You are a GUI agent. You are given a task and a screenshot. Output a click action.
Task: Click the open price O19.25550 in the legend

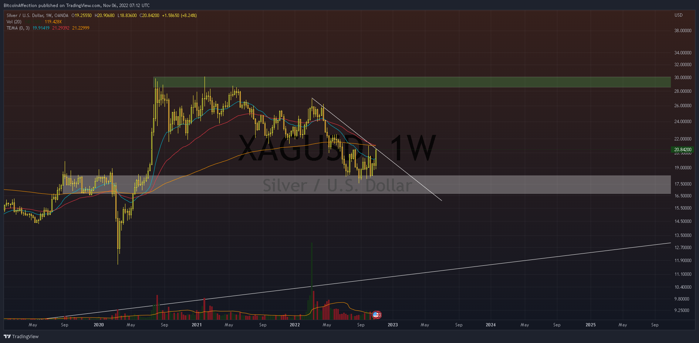click(82, 16)
